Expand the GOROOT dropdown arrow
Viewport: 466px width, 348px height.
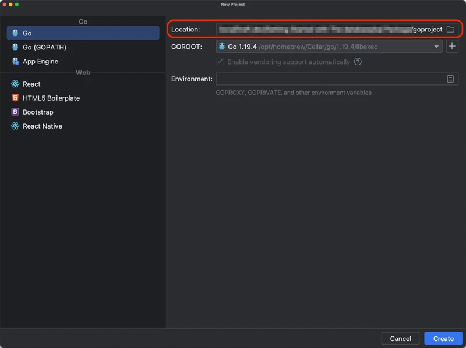(436, 47)
